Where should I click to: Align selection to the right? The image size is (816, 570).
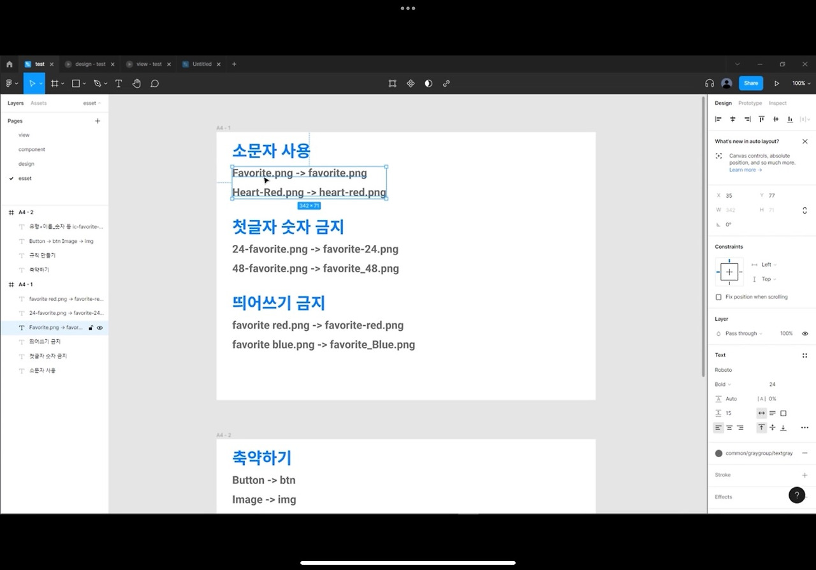point(747,119)
